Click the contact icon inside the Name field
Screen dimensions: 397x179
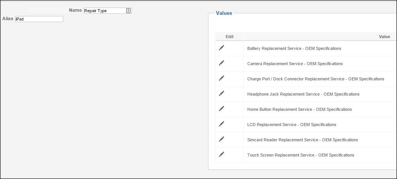(x=128, y=11)
